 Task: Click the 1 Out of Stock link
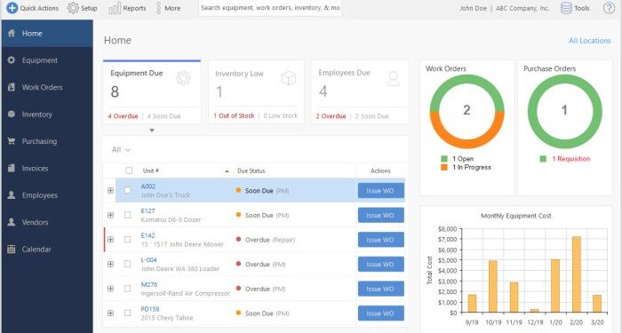(x=234, y=115)
